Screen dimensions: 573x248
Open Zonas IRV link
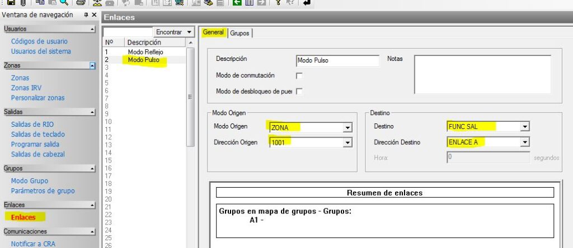[26, 88]
